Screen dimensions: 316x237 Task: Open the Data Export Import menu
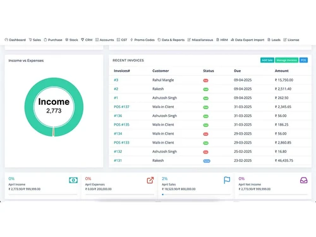(247, 40)
